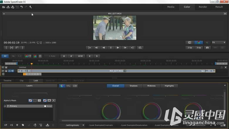Click the snapshot camera icon
Image resolution: width=229 pixels, height=129 pixels.
[x=207, y=48]
